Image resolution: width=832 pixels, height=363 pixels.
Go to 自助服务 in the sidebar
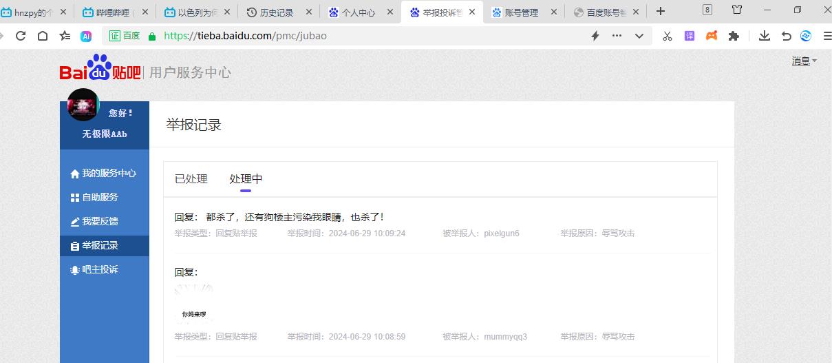pos(100,198)
